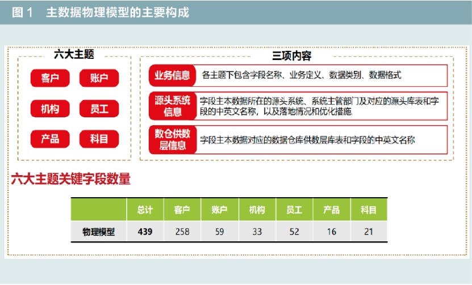Screen dimensions: 472x285
Task: Click the table cell 258
Action: [x=182, y=232]
